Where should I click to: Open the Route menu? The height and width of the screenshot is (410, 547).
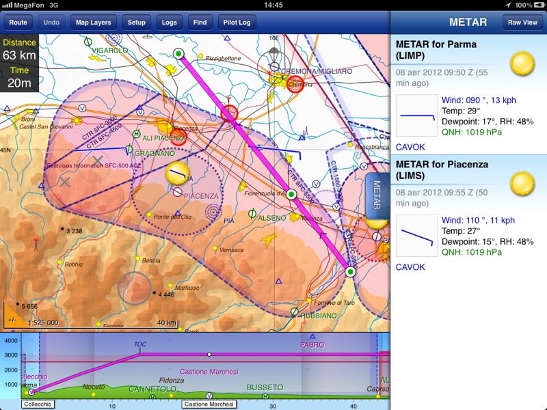(18, 23)
